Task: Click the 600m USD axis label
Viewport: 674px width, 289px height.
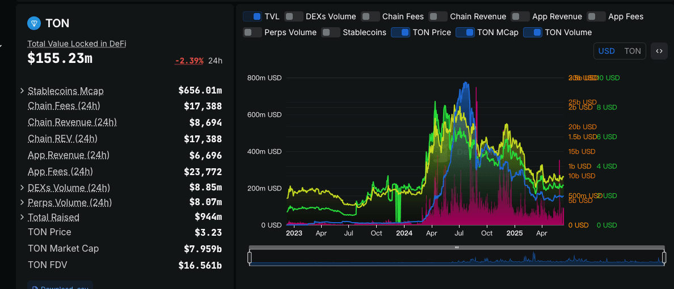Action: (264, 114)
